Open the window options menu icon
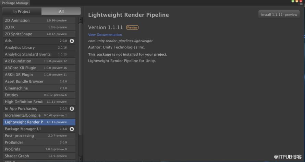This screenshot has height=162, width=305. point(301,4)
